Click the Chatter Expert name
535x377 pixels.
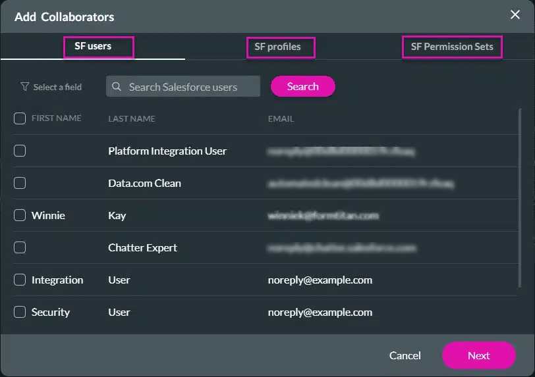[x=142, y=248]
